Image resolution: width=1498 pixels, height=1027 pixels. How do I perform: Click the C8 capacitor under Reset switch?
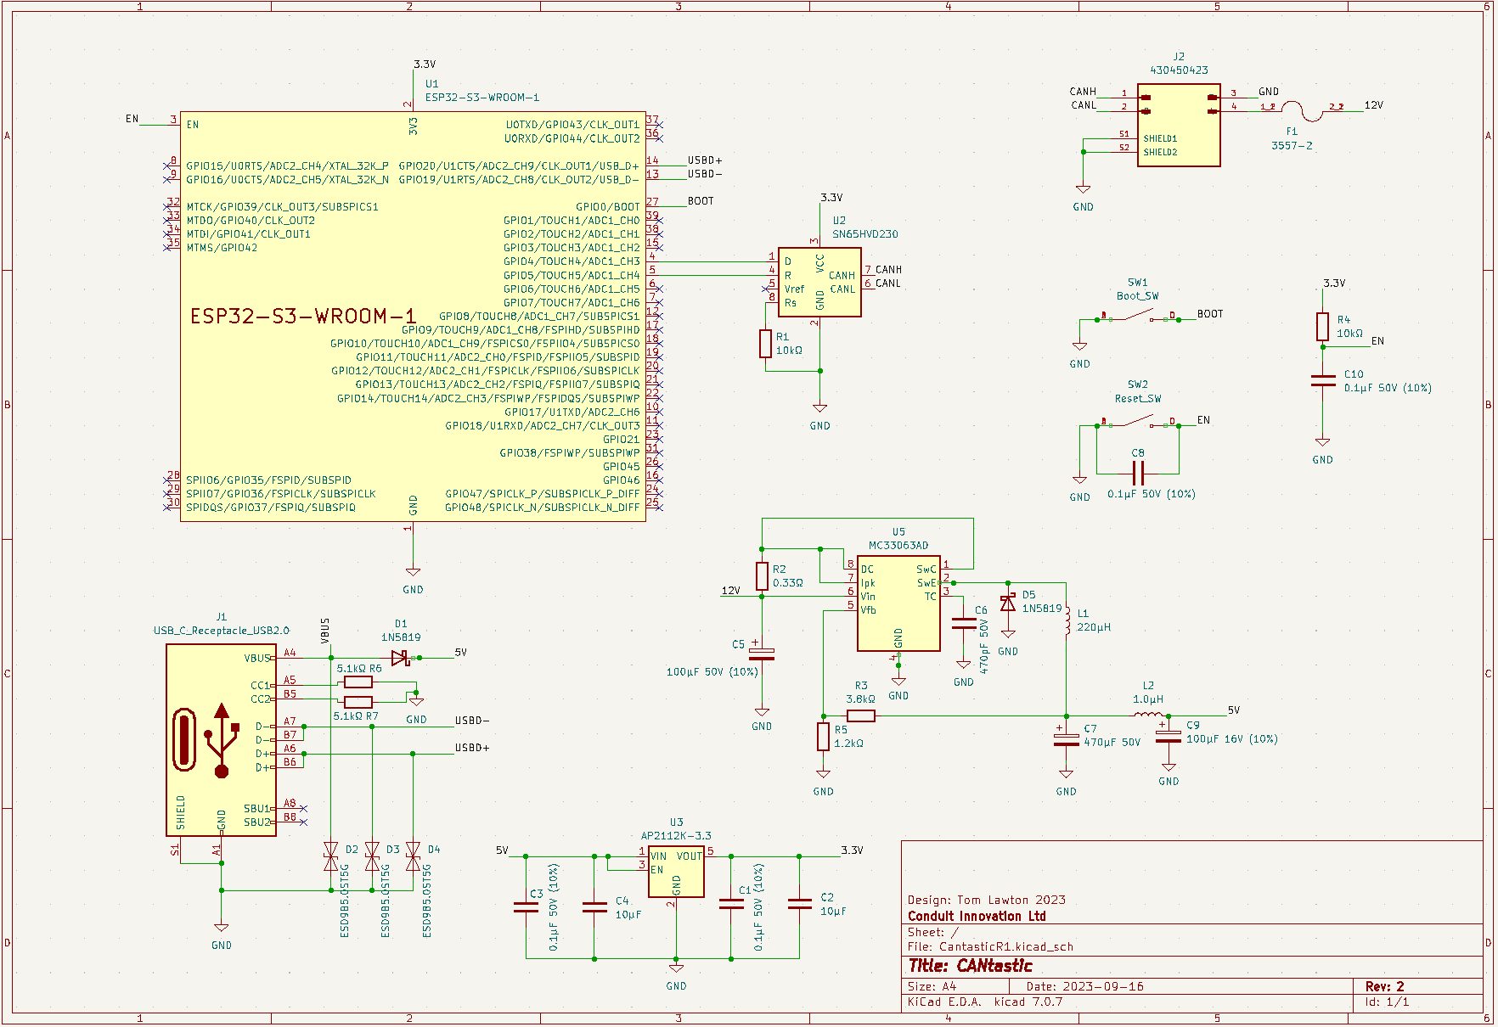[1138, 473]
